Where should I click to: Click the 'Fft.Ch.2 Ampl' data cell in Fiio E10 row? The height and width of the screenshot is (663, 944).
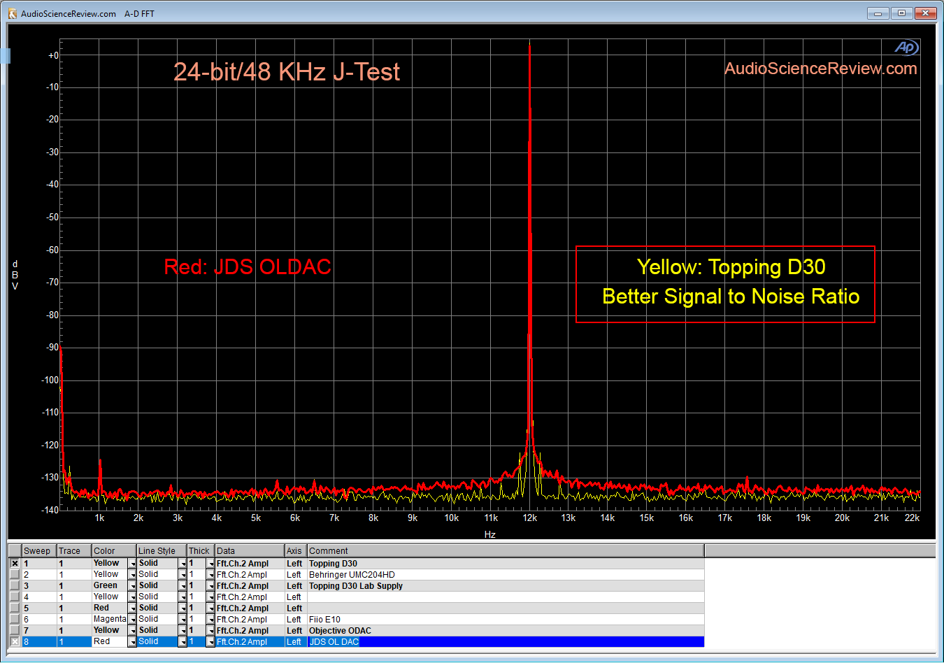(250, 619)
